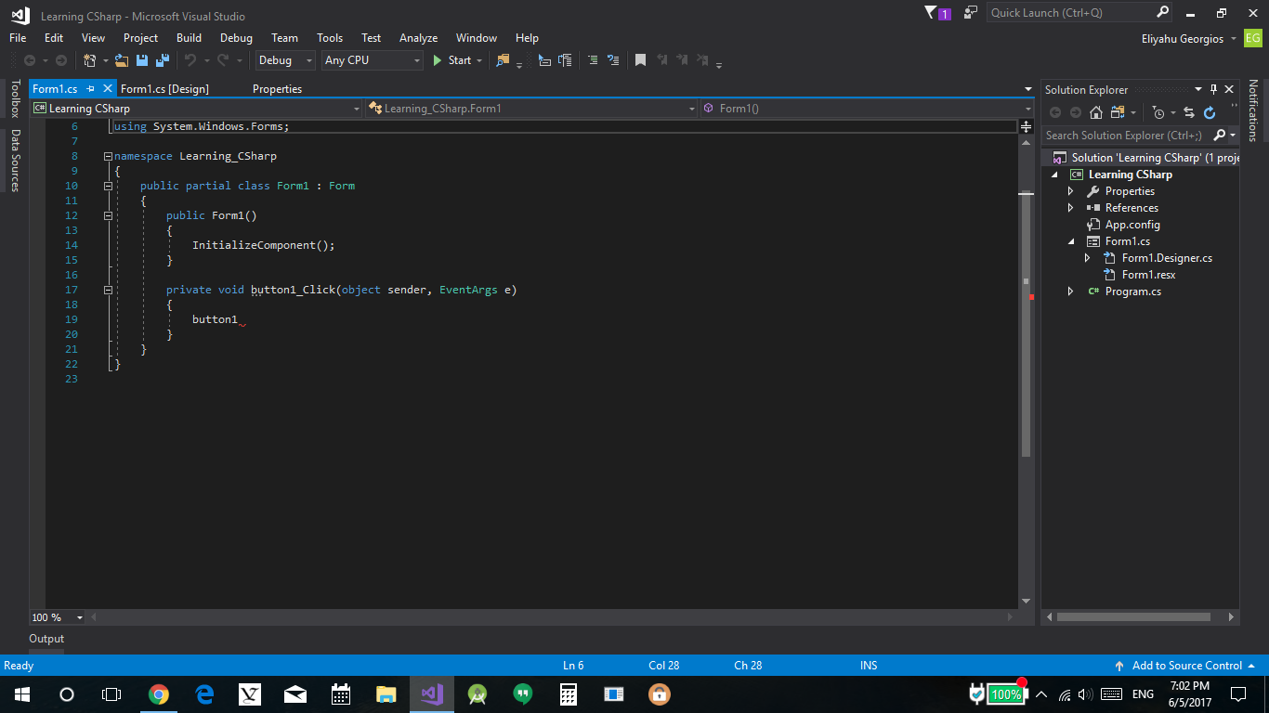Toggle a bookmark on the current line
Viewport: 1269px width, 713px height.
pos(640,60)
